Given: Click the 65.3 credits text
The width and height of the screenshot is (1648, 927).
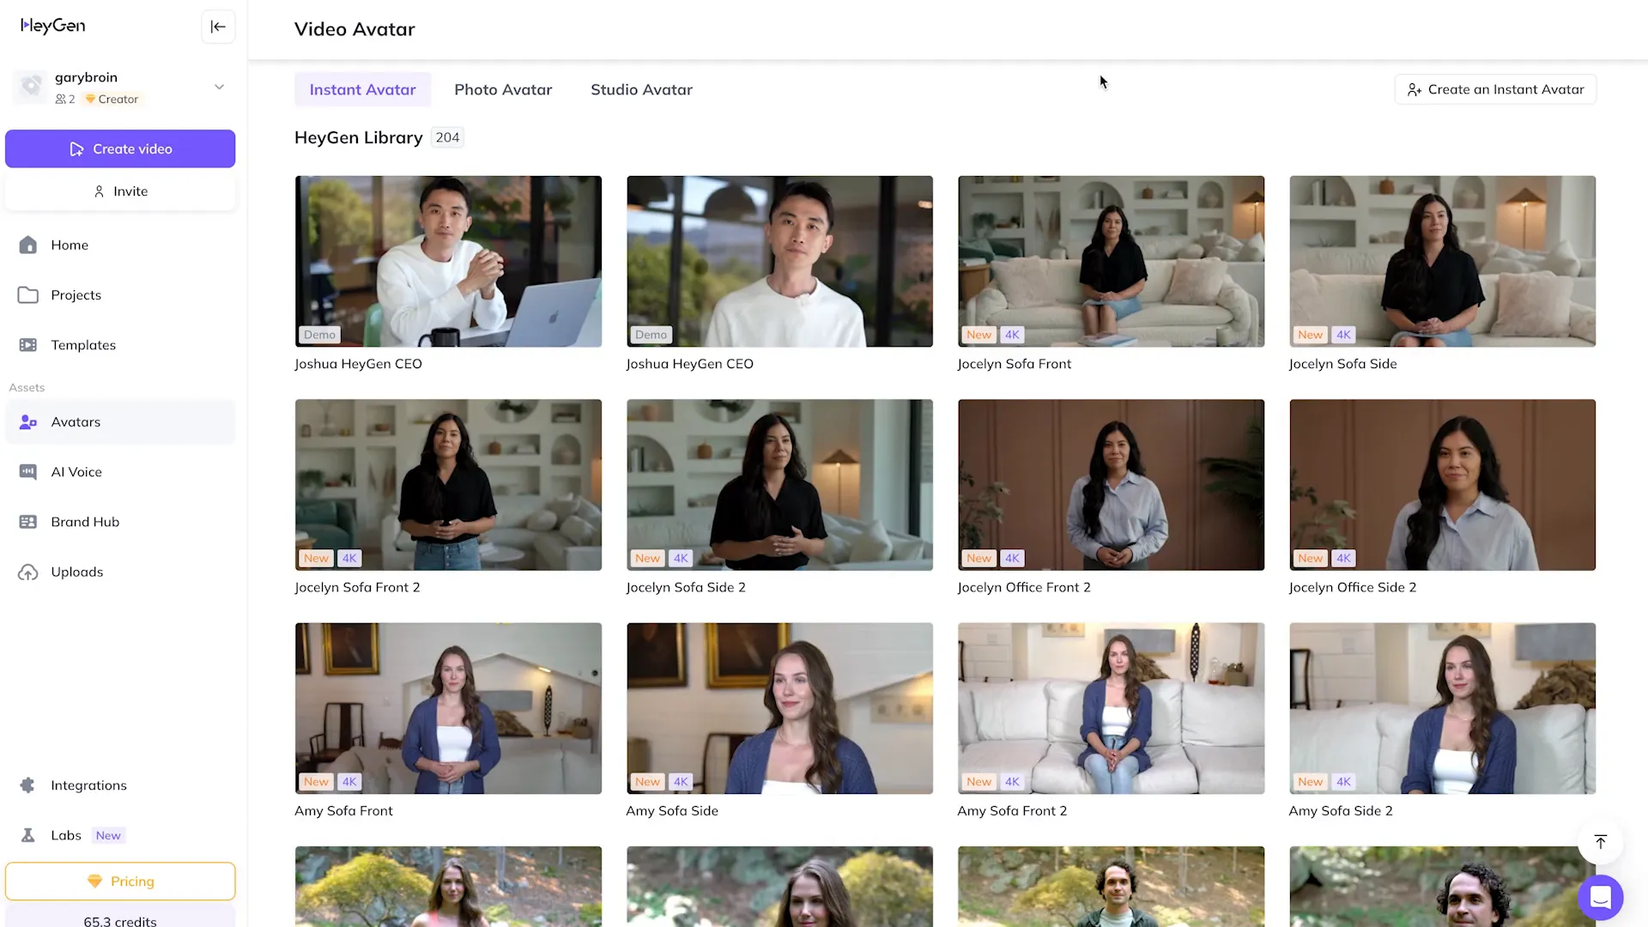Looking at the screenshot, I should [x=120, y=921].
